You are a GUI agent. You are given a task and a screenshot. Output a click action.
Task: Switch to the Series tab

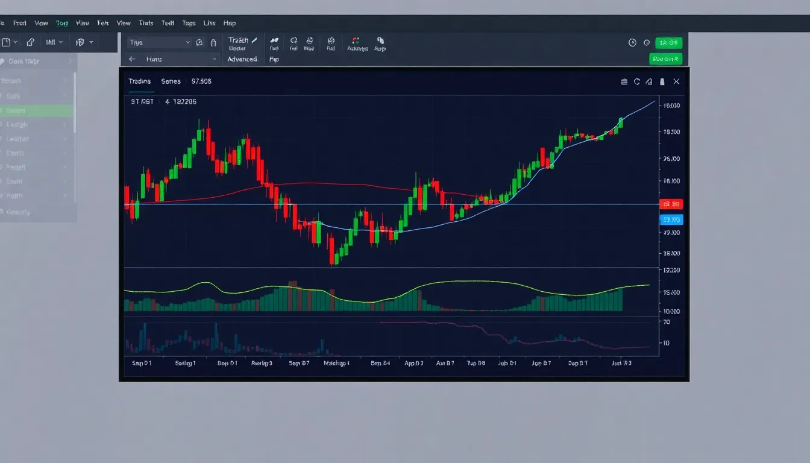171,81
